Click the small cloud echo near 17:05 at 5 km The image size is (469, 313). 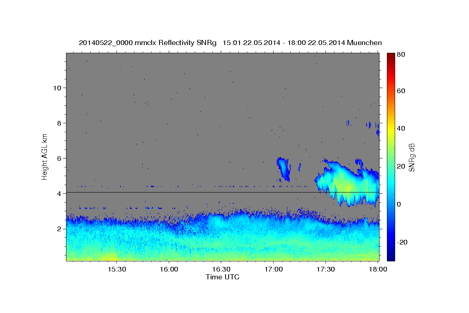coord(284,169)
